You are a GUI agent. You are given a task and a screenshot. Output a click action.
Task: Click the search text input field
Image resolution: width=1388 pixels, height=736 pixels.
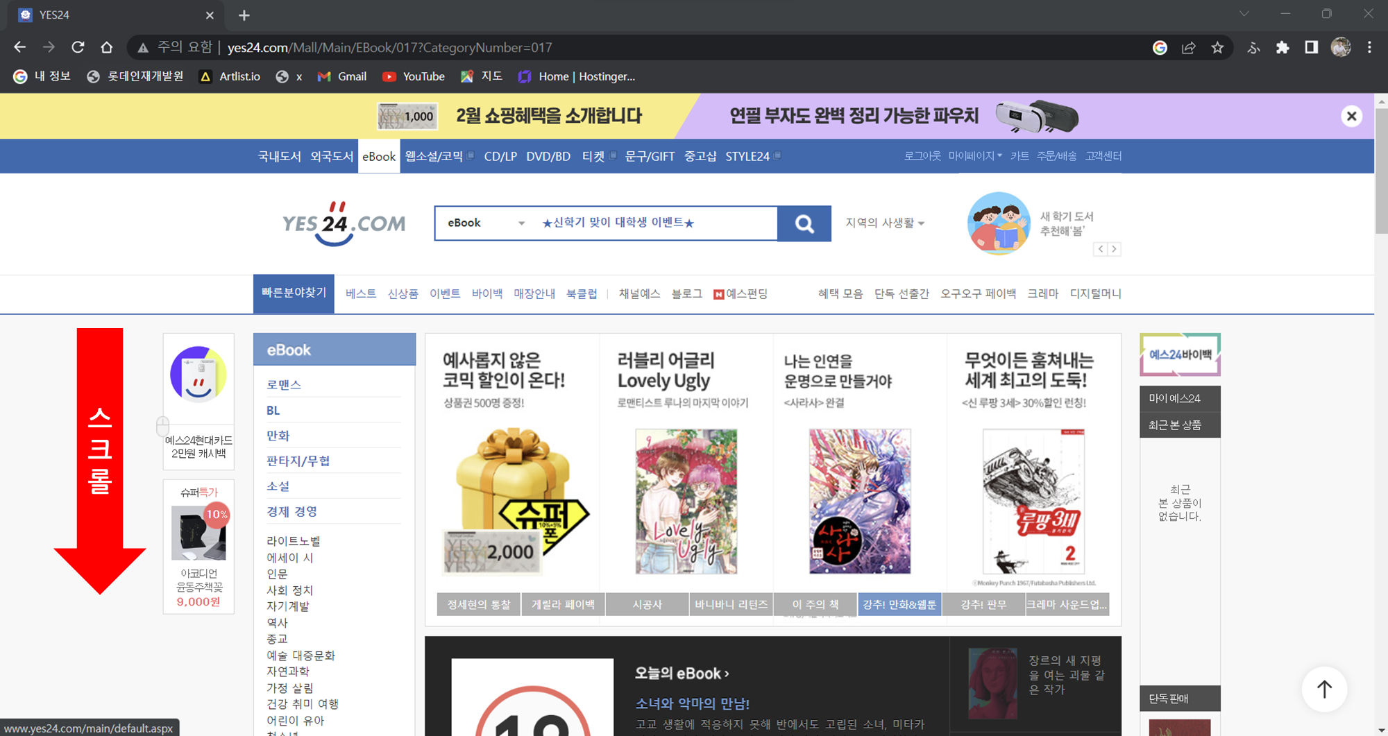(656, 223)
